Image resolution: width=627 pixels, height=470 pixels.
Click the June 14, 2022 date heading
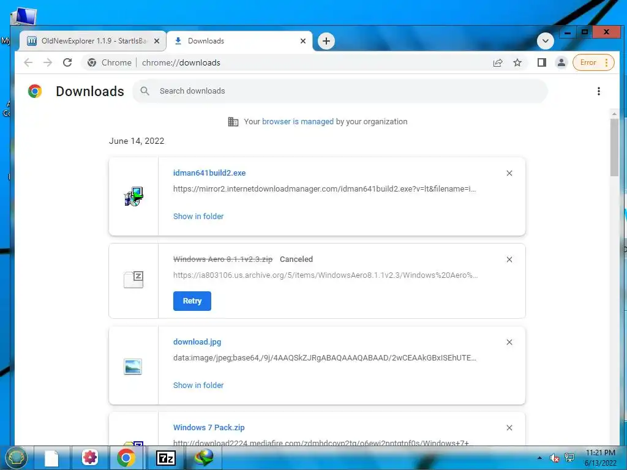point(137,141)
